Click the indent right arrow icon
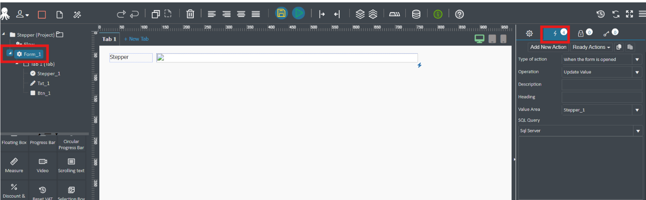Viewport: 646px width, 200px height. [x=322, y=15]
